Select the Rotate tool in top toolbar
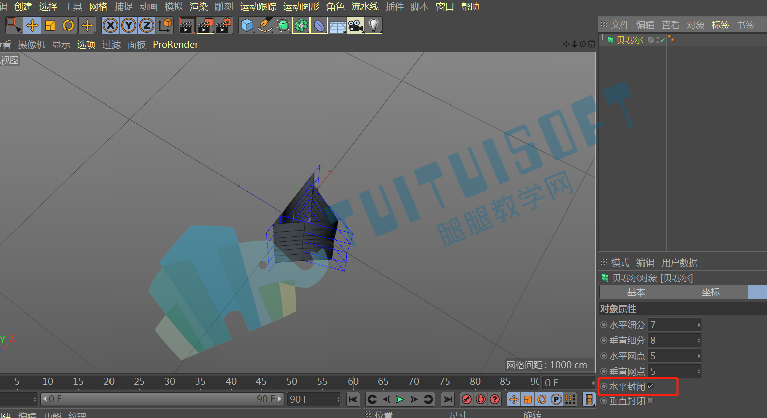 [x=68, y=25]
